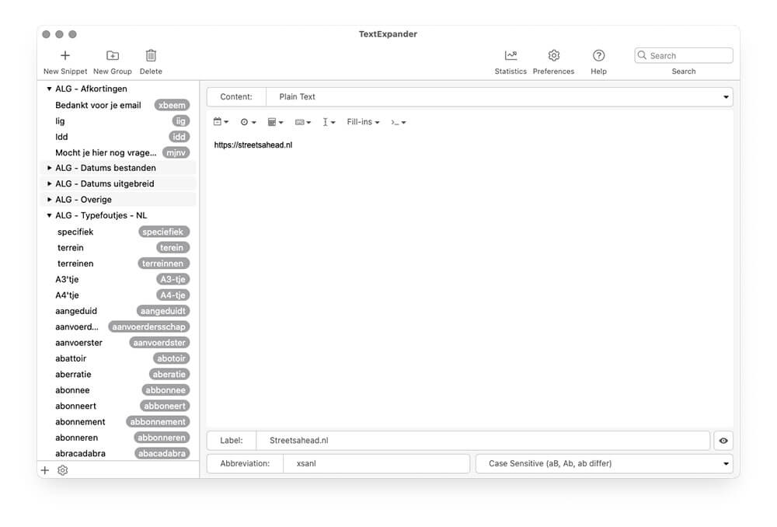Insert a time macro using the clock icon

click(246, 121)
